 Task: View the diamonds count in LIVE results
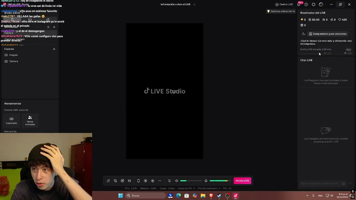point(303,20)
